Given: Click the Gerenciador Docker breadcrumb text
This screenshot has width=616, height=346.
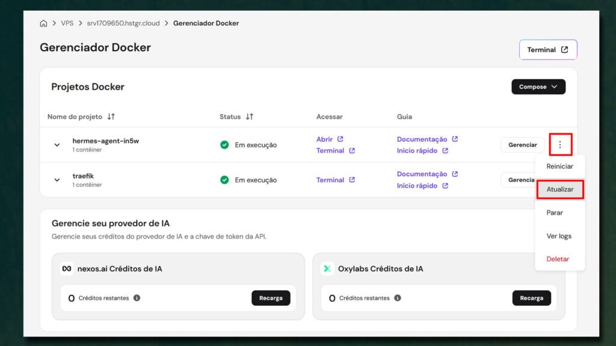Looking at the screenshot, I should [x=206, y=23].
